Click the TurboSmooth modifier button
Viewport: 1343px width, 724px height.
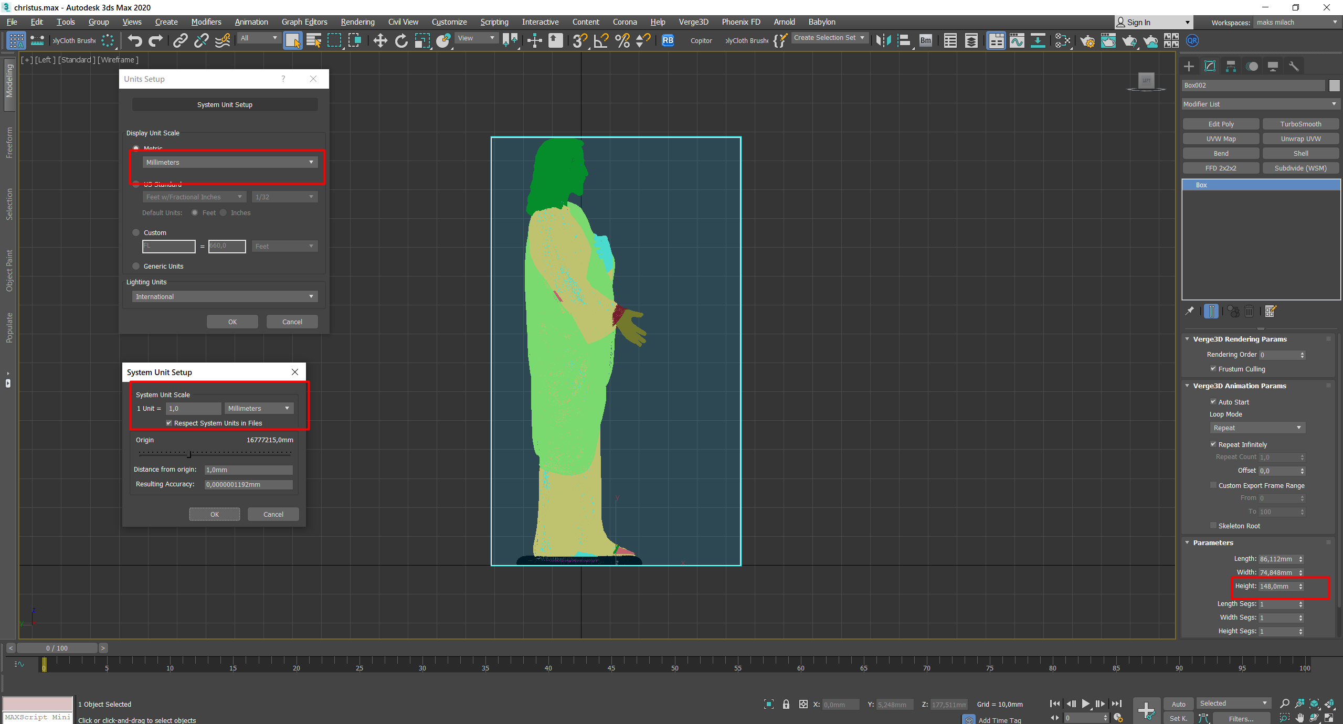(x=1300, y=124)
